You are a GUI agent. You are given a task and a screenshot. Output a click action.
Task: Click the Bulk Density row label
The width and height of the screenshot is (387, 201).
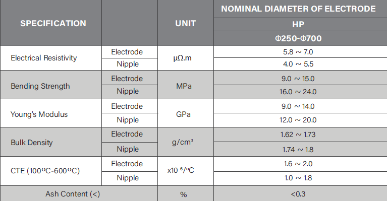pos(32,143)
